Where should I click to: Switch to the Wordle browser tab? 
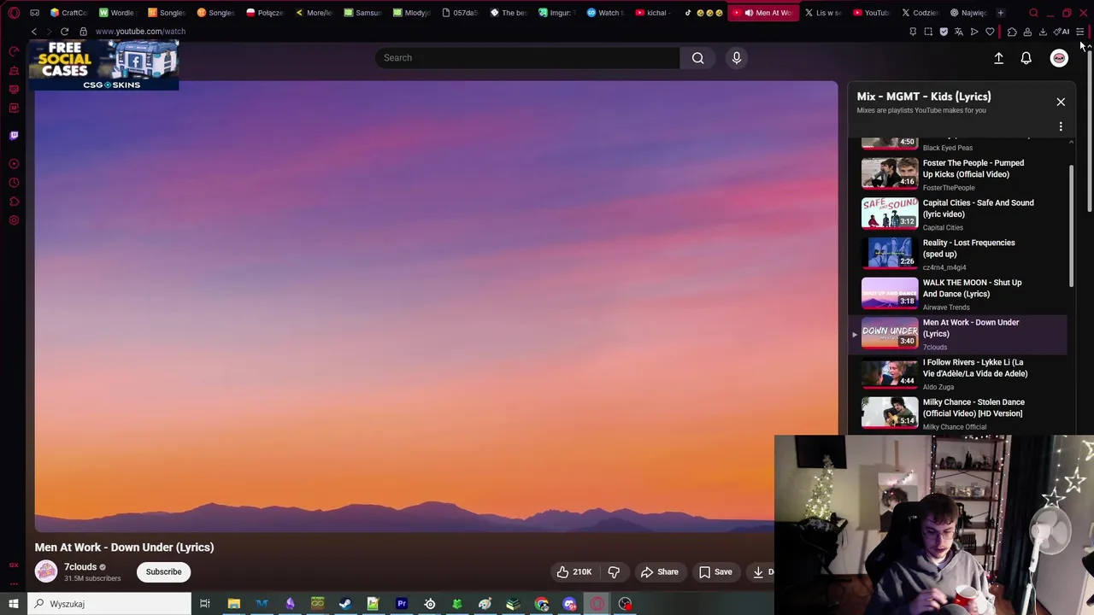click(x=117, y=13)
